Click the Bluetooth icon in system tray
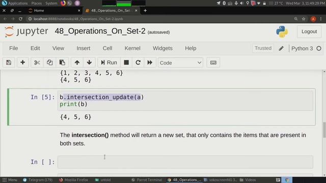Viewport: 326px width, 183px height. 224,3
